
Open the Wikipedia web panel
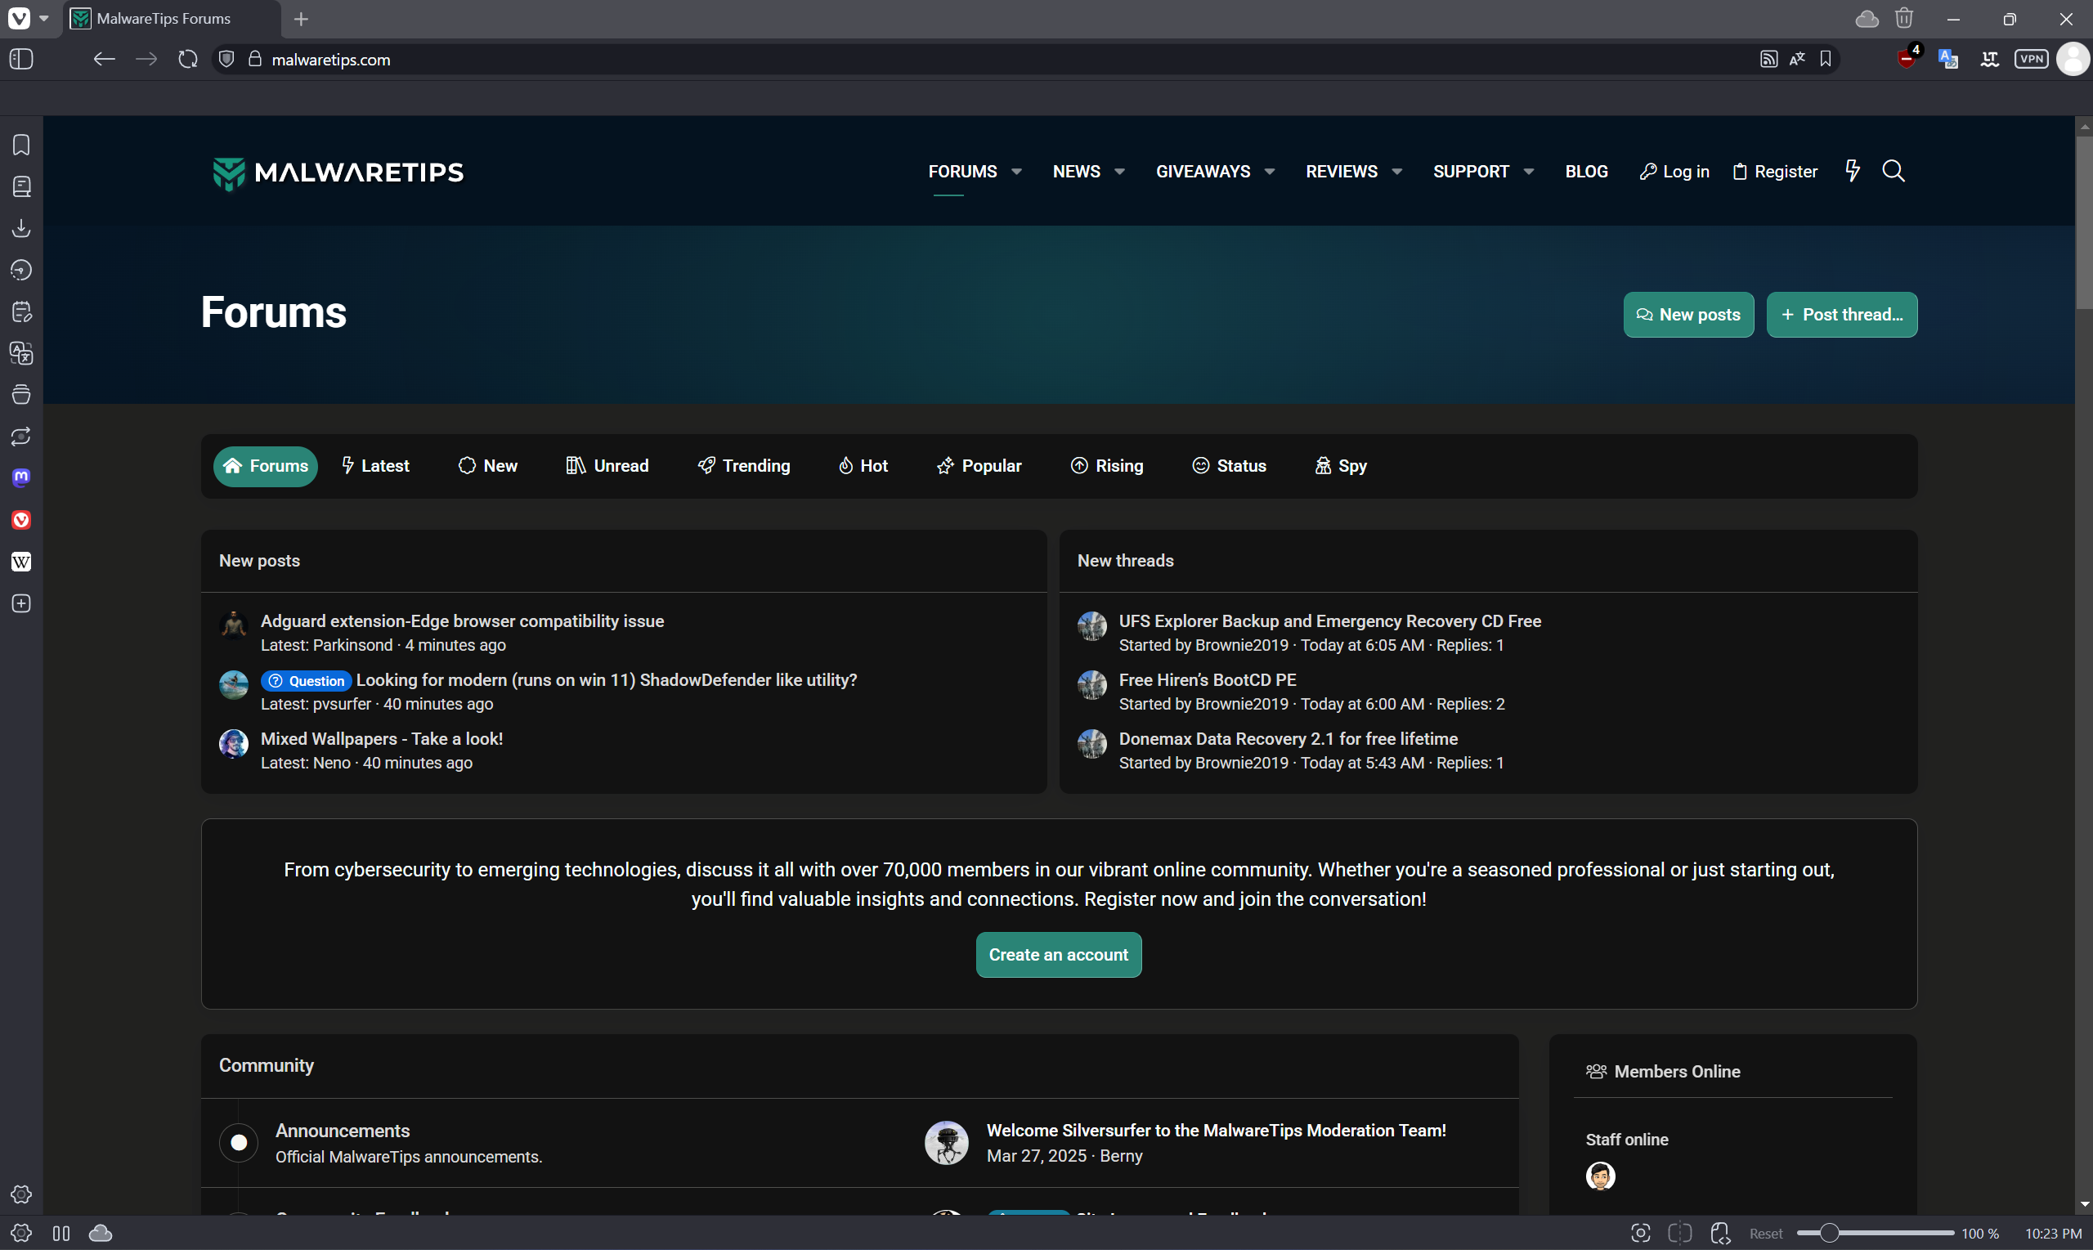coord(21,562)
